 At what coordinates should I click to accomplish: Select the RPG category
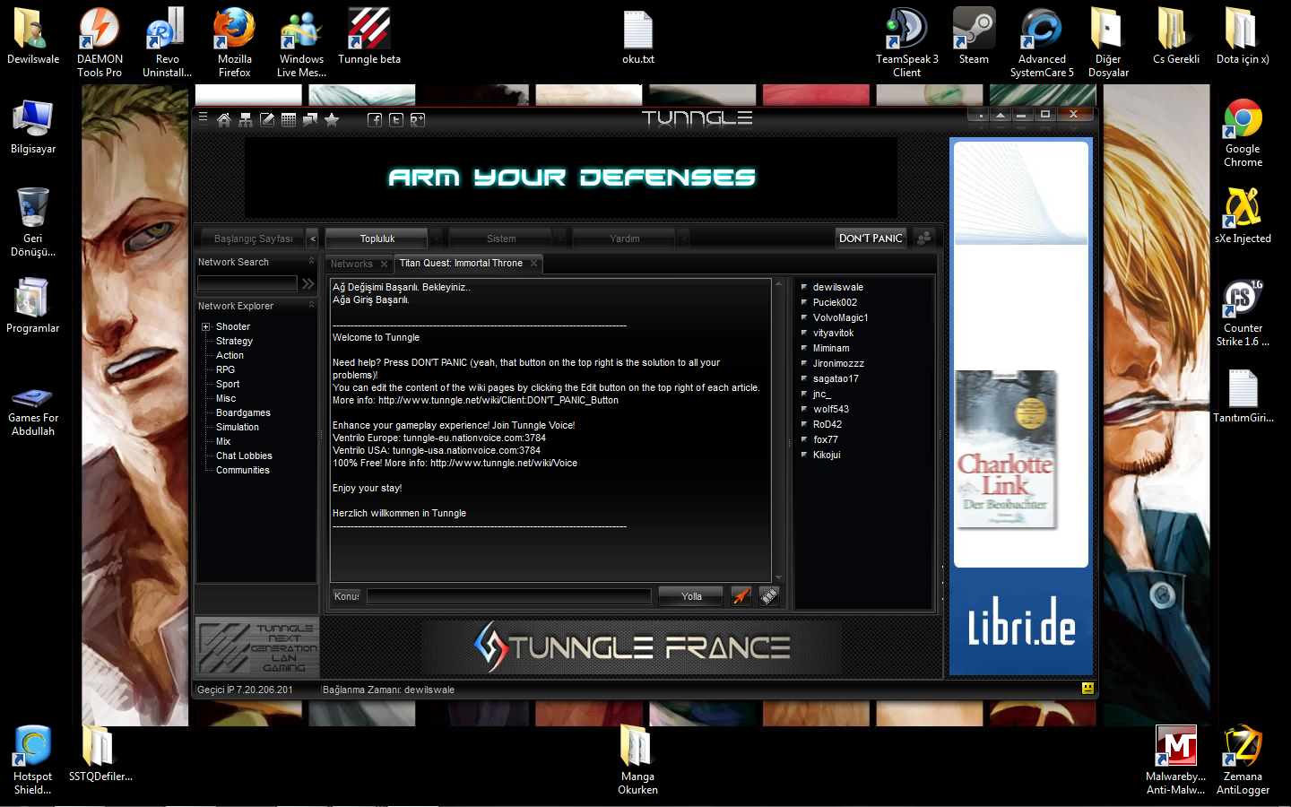(x=225, y=369)
